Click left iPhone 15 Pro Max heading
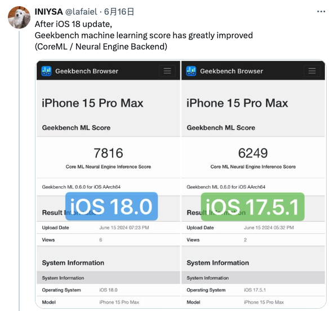 (x=92, y=103)
